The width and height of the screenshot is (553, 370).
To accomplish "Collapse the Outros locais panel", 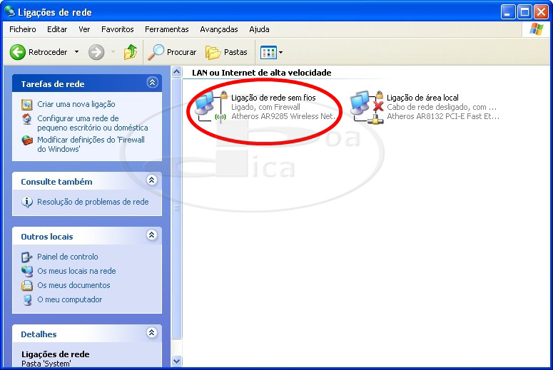I will pos(152,235).
